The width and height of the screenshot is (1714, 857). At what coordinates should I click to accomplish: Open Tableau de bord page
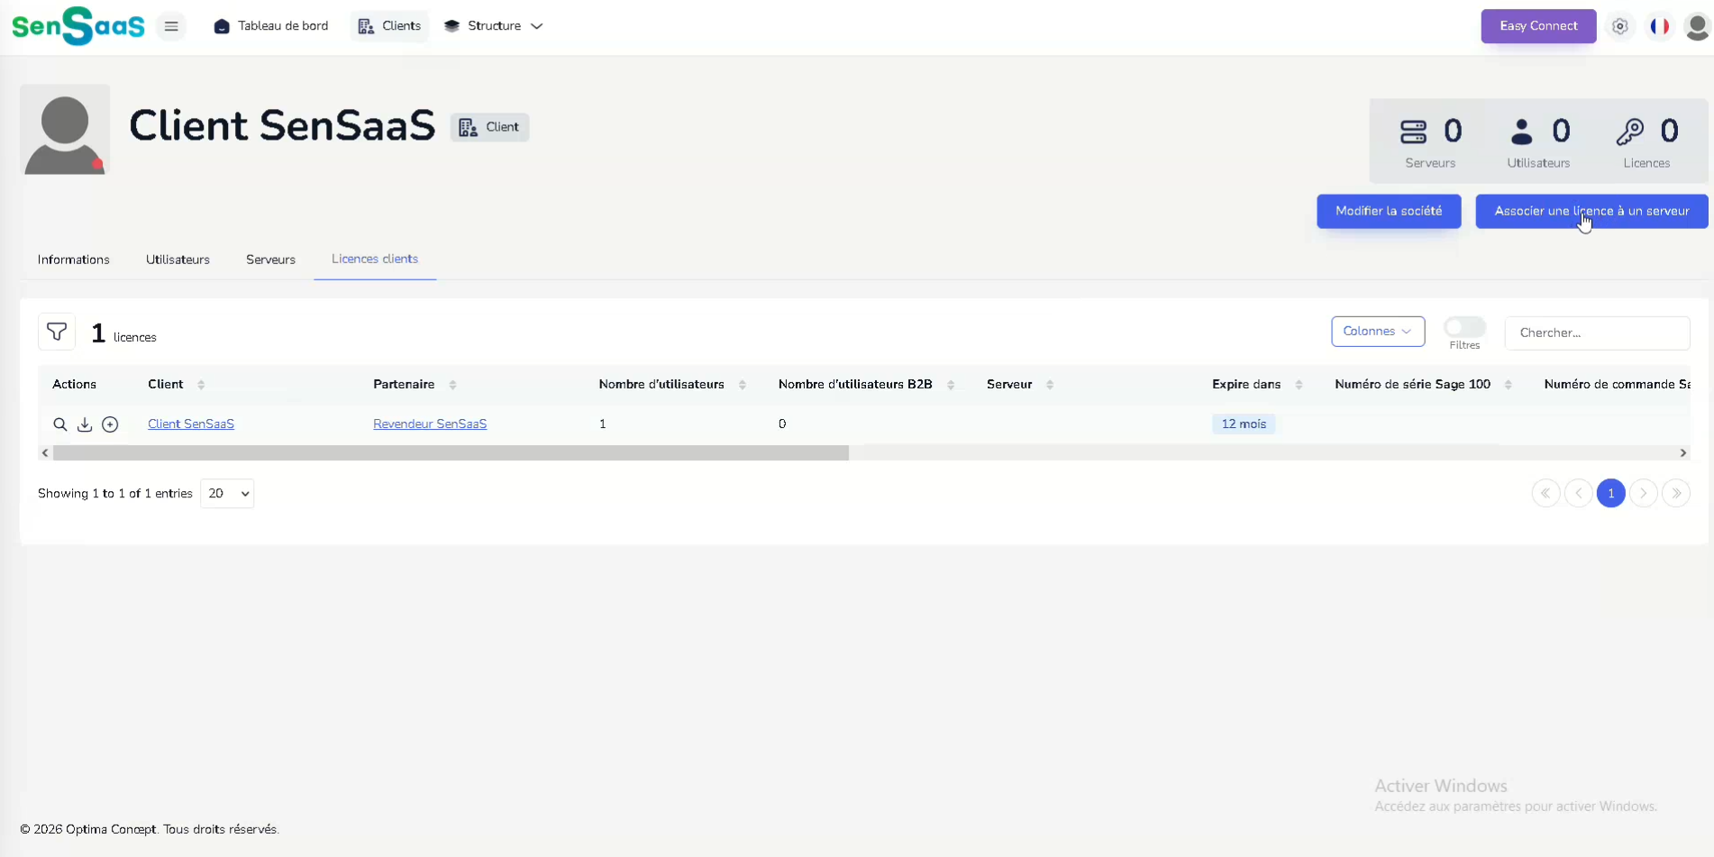pyautogui.click(x=271, y=26)
